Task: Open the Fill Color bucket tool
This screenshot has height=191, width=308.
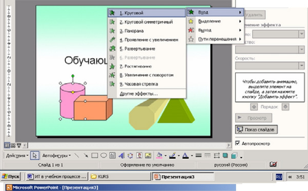Action: (x=159, y=156)
